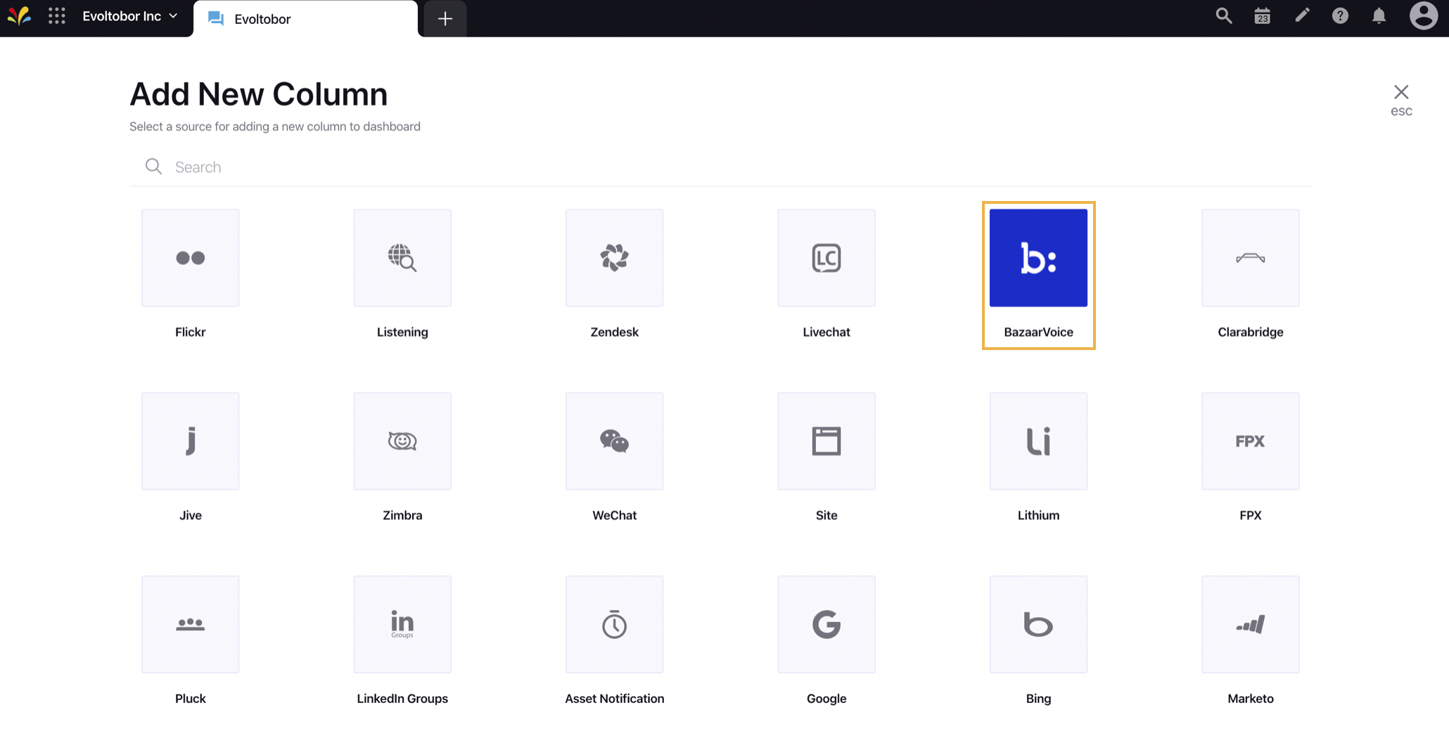Open a new dashboard tab
Viewport: 1449px width, 738px height.
pyautogui.click(x=444, y=19)
